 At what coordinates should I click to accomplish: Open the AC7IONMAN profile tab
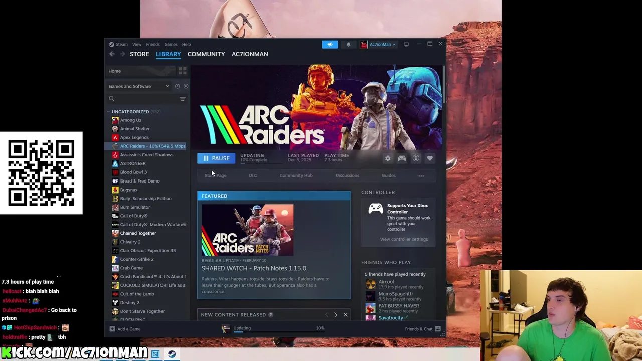[250, 54]
